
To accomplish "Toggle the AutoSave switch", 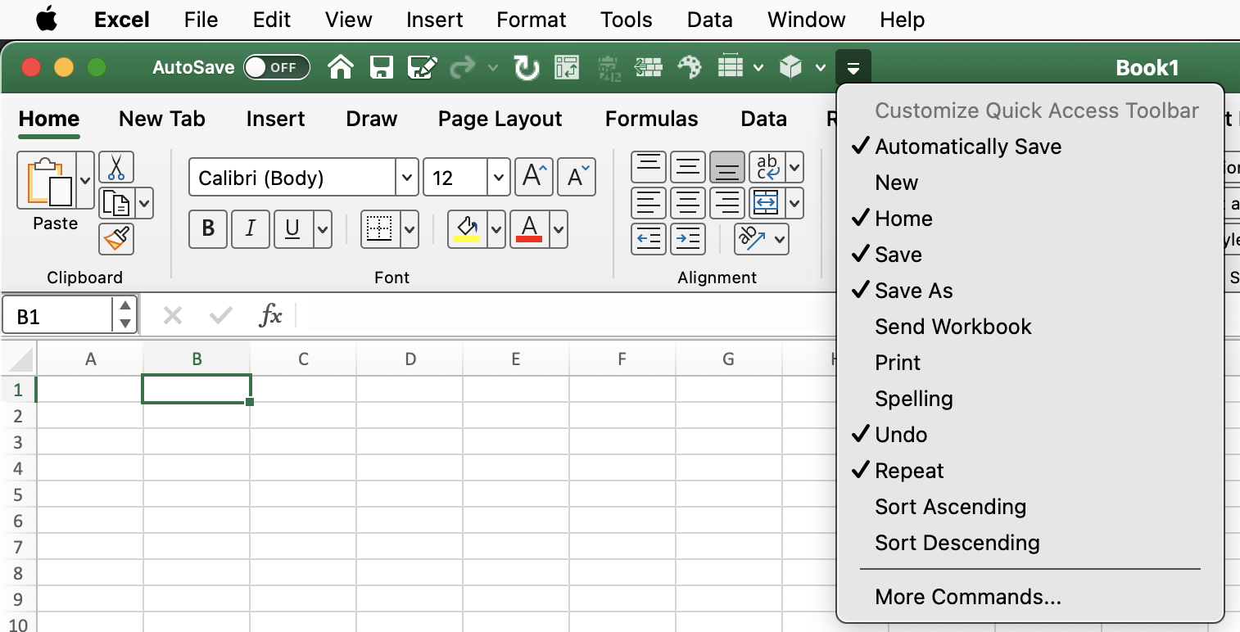I will click(x=277, y=67).
